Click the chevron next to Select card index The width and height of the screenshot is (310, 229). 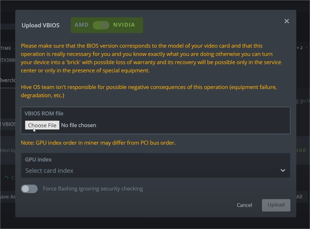point(283,170)
